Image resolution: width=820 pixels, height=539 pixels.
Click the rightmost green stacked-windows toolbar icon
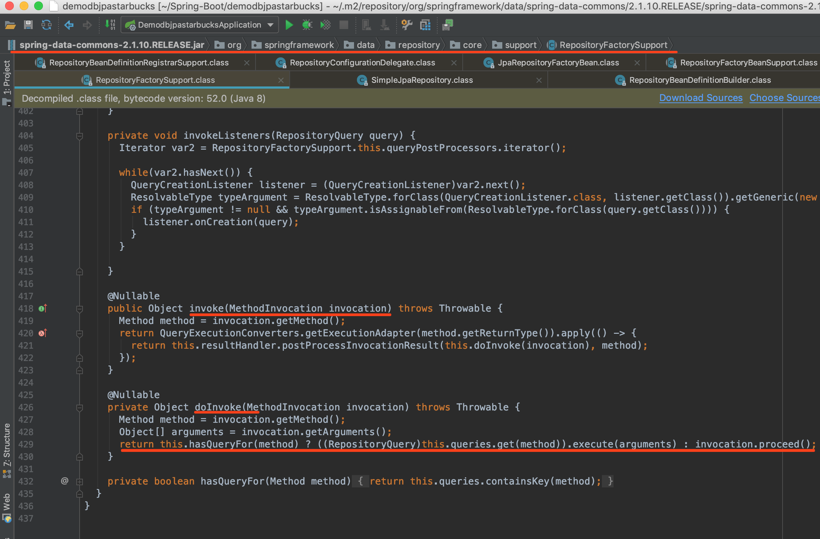coord(448,25)
